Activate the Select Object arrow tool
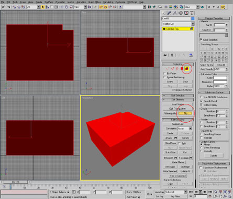This screenshot has height=199, width=233. point(43,7)
